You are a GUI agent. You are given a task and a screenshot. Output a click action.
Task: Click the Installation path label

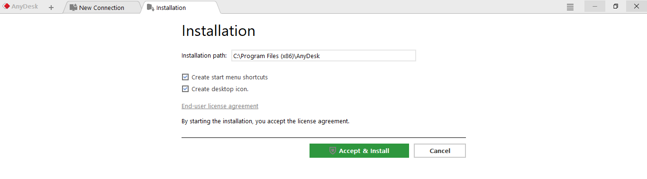204,56
